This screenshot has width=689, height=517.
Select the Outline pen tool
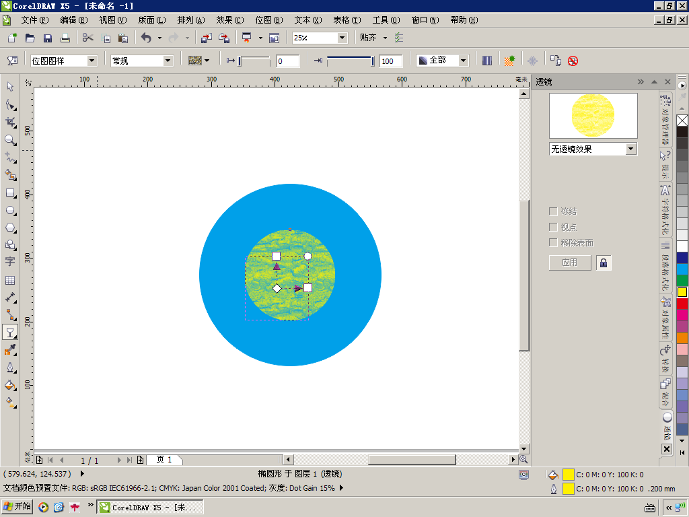coord(10,368)
